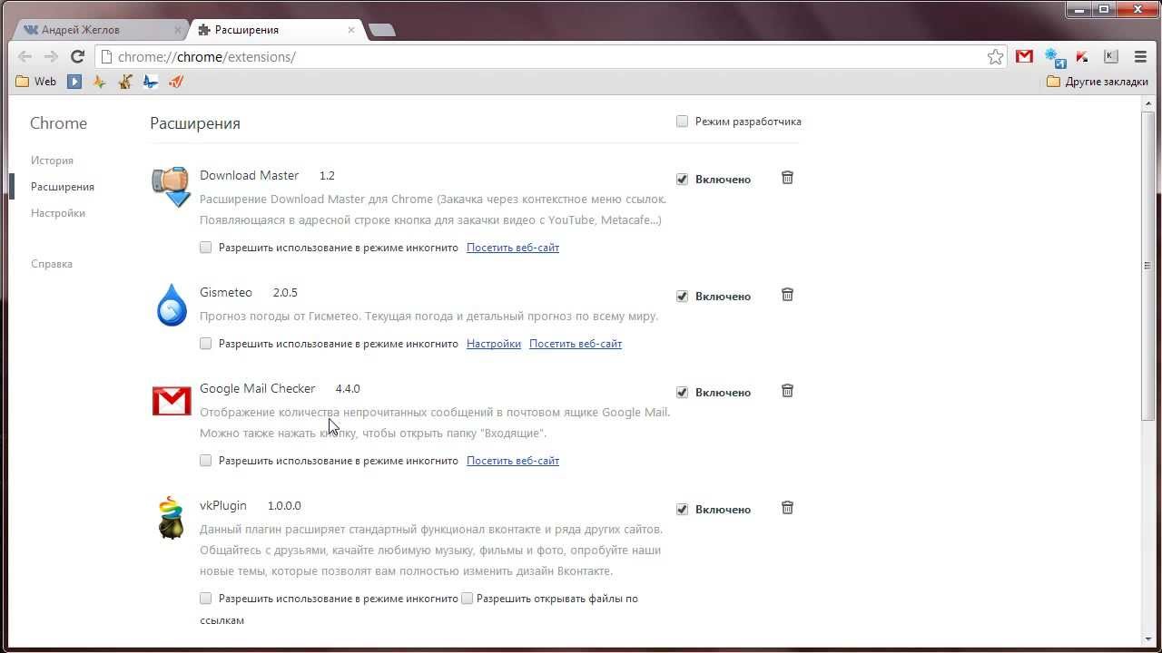
Task: Open the Web bookmarks folder
Action: coord(36,82)
